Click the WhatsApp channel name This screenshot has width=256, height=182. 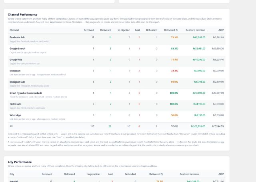15,115
